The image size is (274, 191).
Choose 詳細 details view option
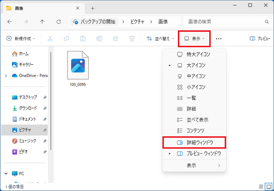pyautogui.click(x=194, y=109)
